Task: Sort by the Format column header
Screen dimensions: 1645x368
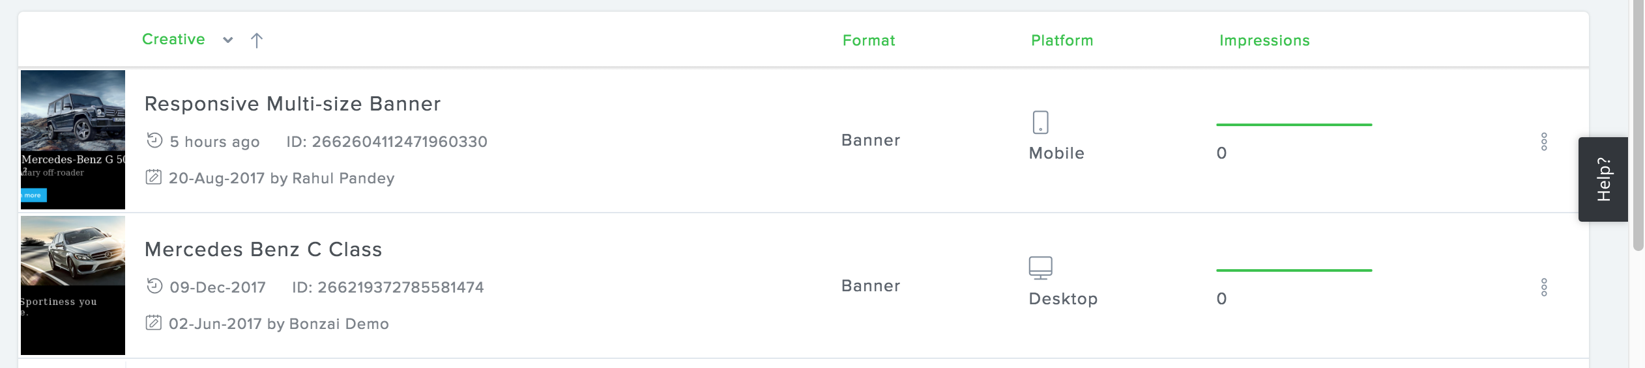Action: click(869, 40)
